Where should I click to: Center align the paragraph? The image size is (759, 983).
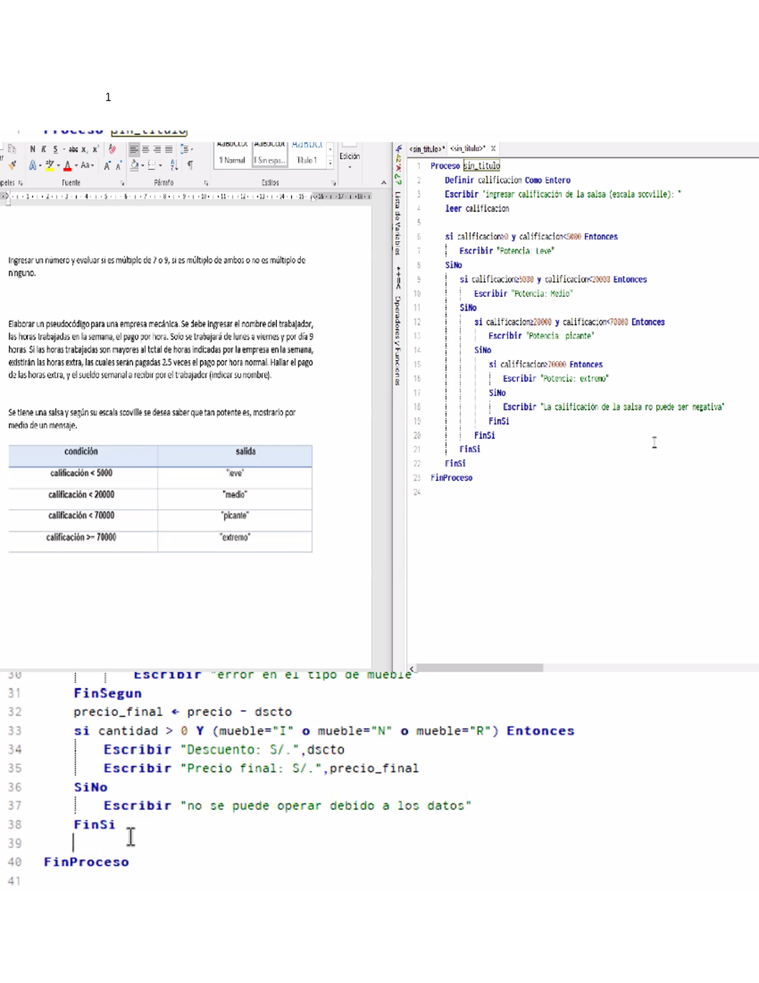[145, 149]
